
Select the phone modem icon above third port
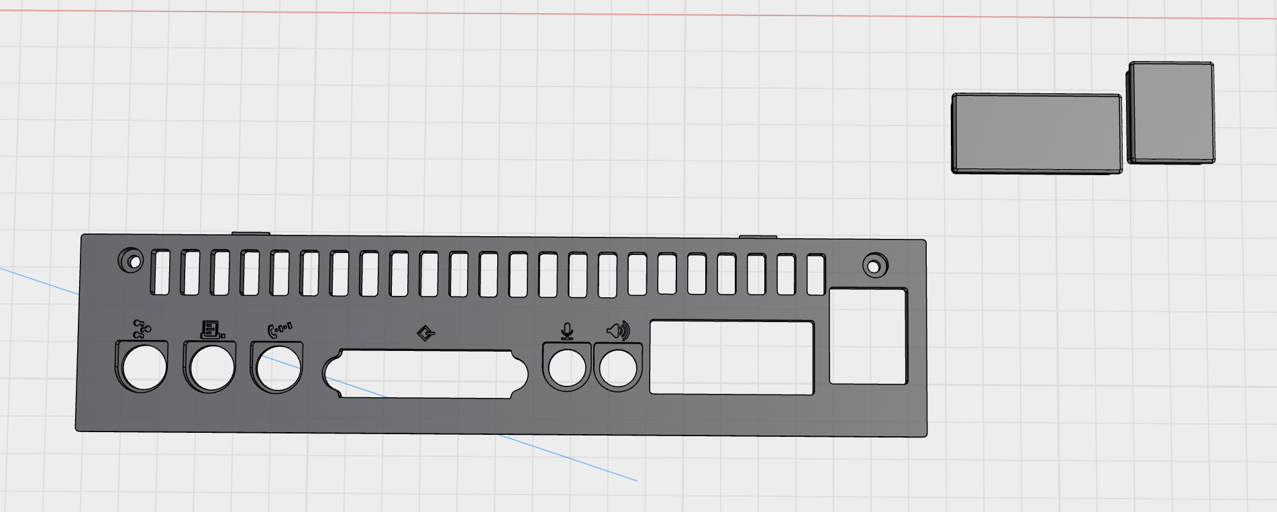(x=279, y=329)
